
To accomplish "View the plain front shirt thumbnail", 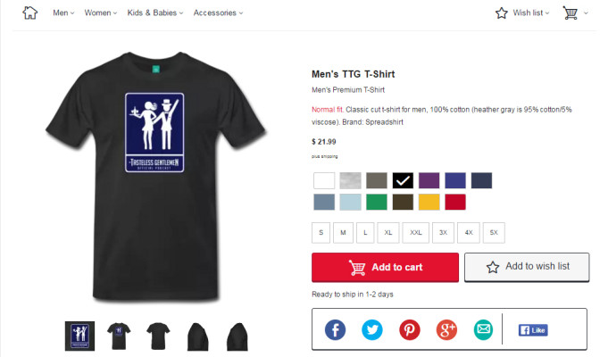I will coord(158,336).
